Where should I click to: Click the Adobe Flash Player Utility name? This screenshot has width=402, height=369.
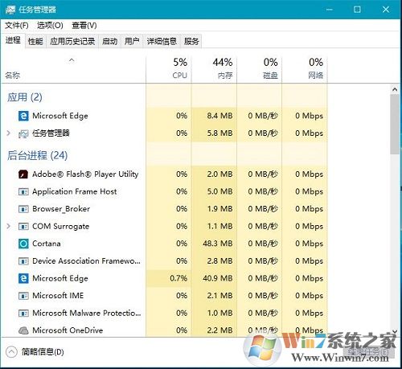point(85,174)
